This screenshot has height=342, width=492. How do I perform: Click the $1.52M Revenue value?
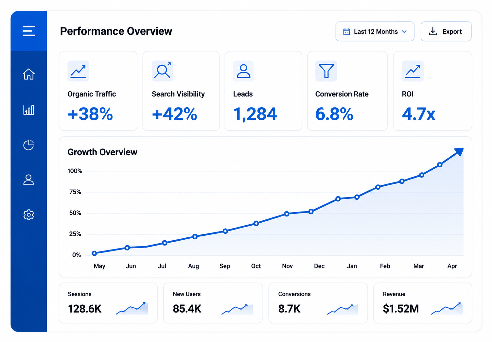point(401,309)
